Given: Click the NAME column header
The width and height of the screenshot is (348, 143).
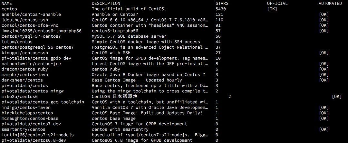Looking at the screenshot, I should pos(7,4).
